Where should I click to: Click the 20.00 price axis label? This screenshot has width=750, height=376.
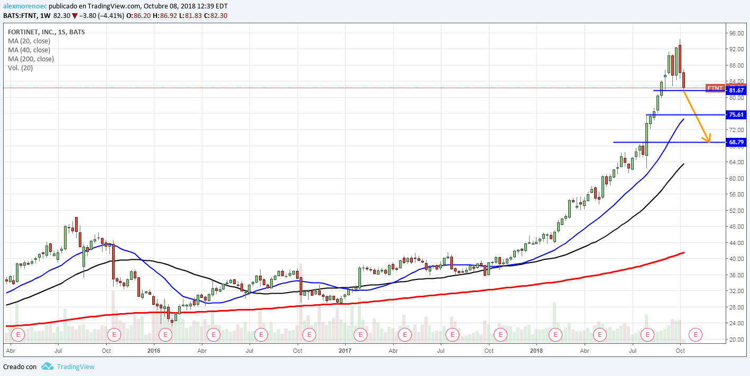point(736,340)
